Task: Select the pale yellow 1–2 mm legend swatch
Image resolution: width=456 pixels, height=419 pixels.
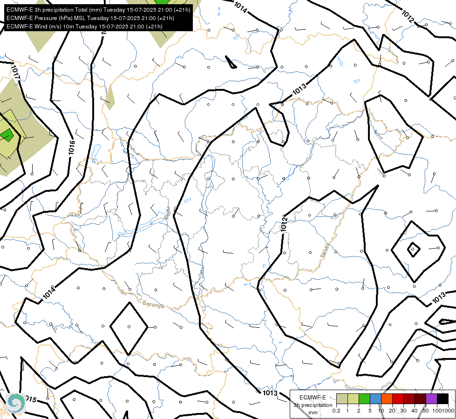Action: click(x=353, y=399)
